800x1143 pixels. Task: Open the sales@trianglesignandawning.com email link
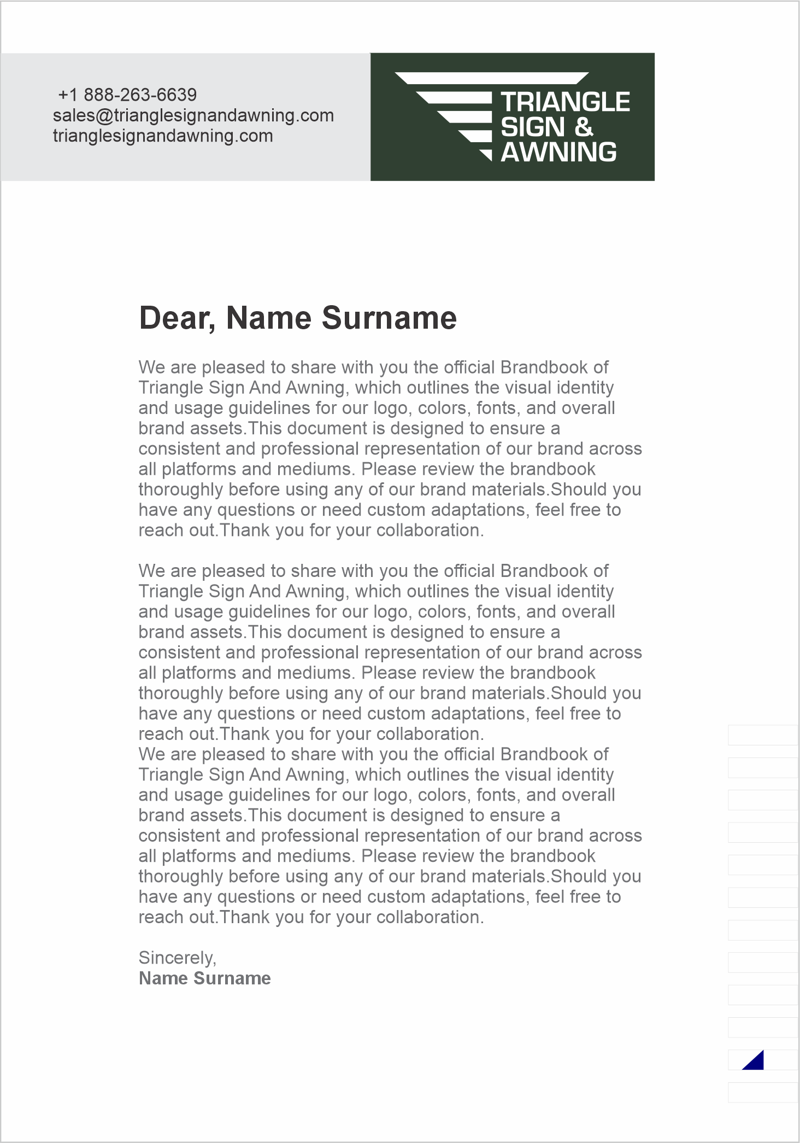tap(193, 115)
